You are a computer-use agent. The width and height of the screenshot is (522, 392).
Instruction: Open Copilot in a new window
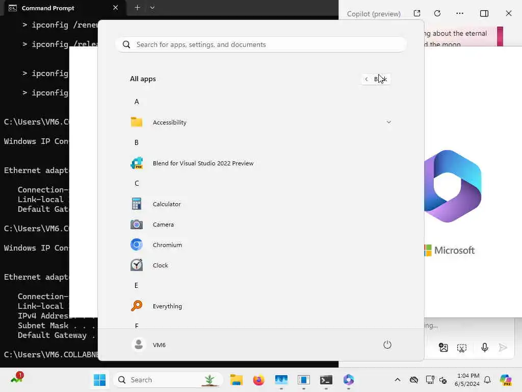[417, 13]
